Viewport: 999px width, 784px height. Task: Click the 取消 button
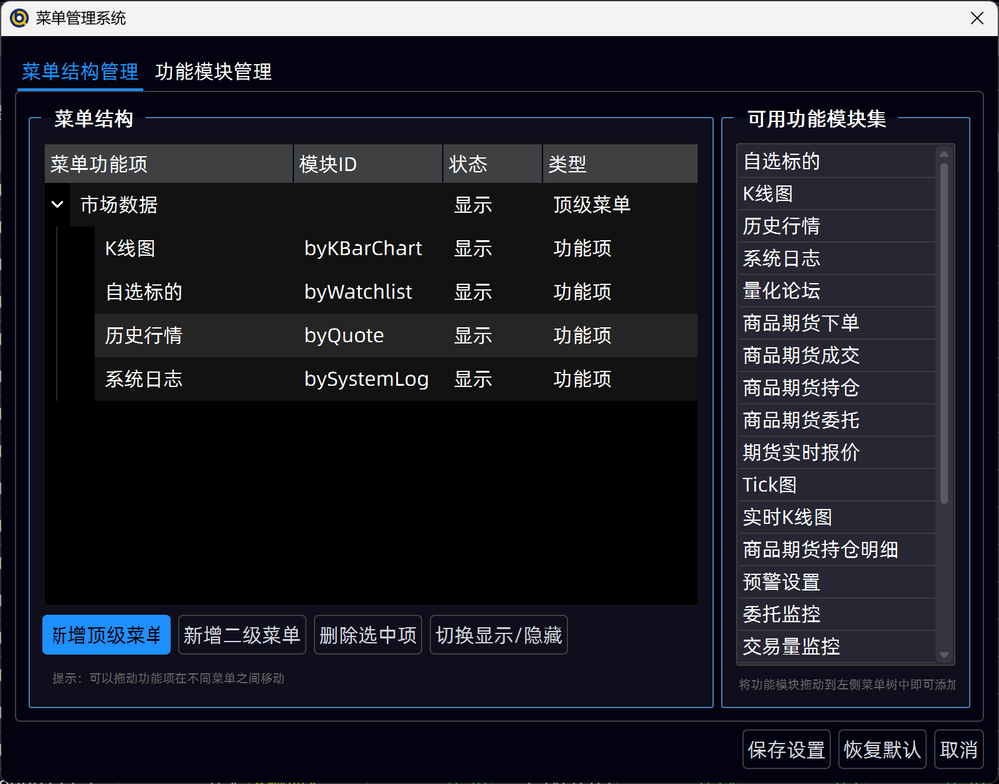(959, 750)
